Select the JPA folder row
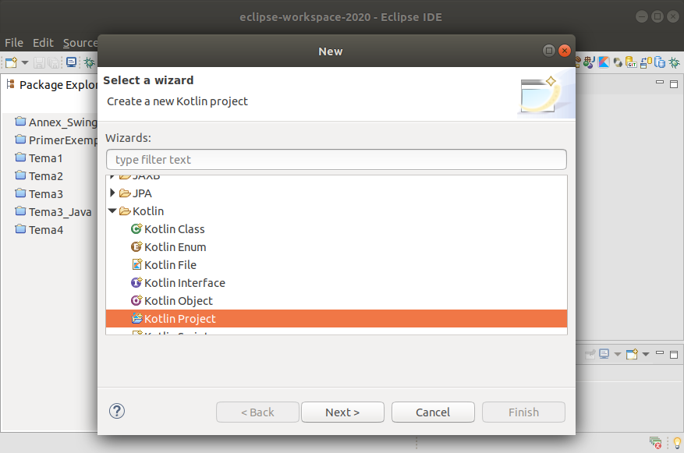 pyautogui.click(x=336, y=193)
